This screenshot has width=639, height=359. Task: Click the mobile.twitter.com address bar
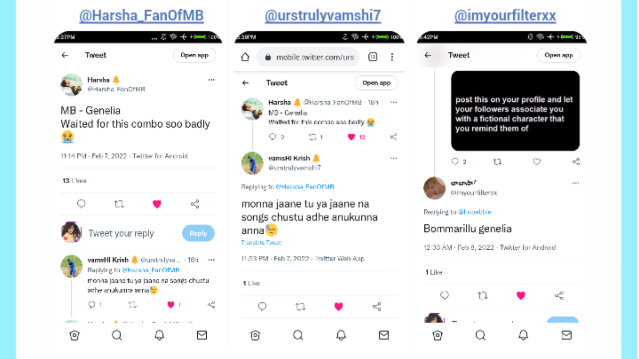pyautogui.click(x=308, y=57)
